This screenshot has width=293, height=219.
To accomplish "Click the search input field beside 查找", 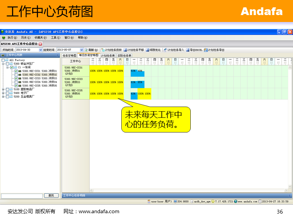I will coord(22,196).
